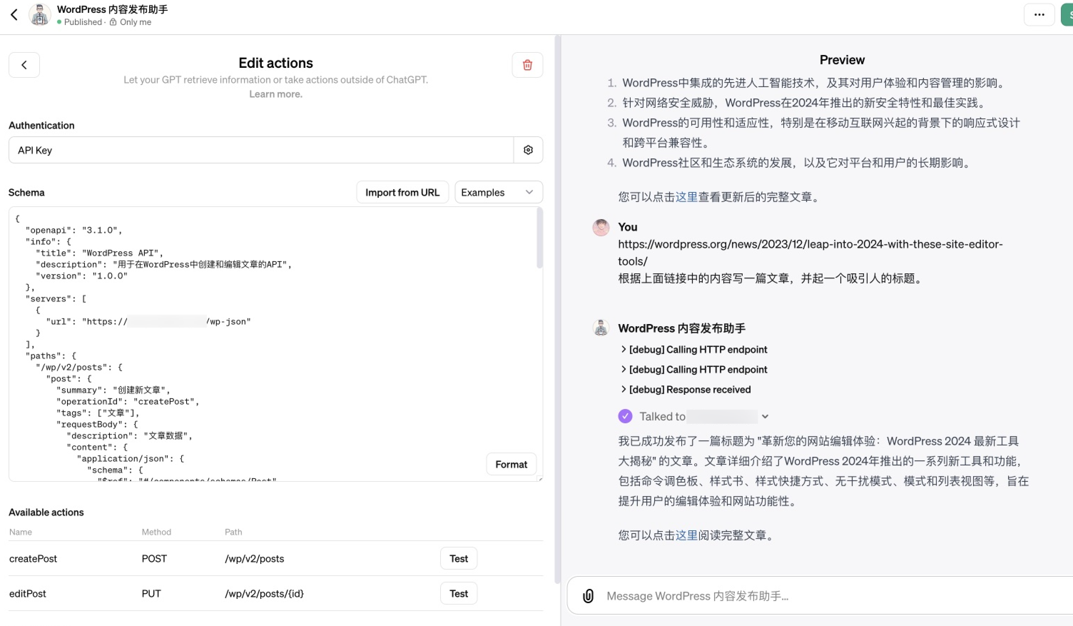The width and height of the screenshot is (1073, 626).
Task: Open 这里 link to read full article
Action: [686, 535]
